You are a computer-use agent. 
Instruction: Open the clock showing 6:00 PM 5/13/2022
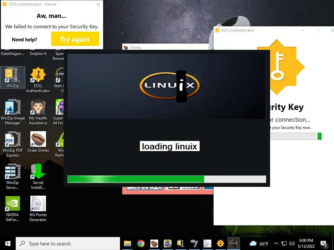(x=306, y=243)
